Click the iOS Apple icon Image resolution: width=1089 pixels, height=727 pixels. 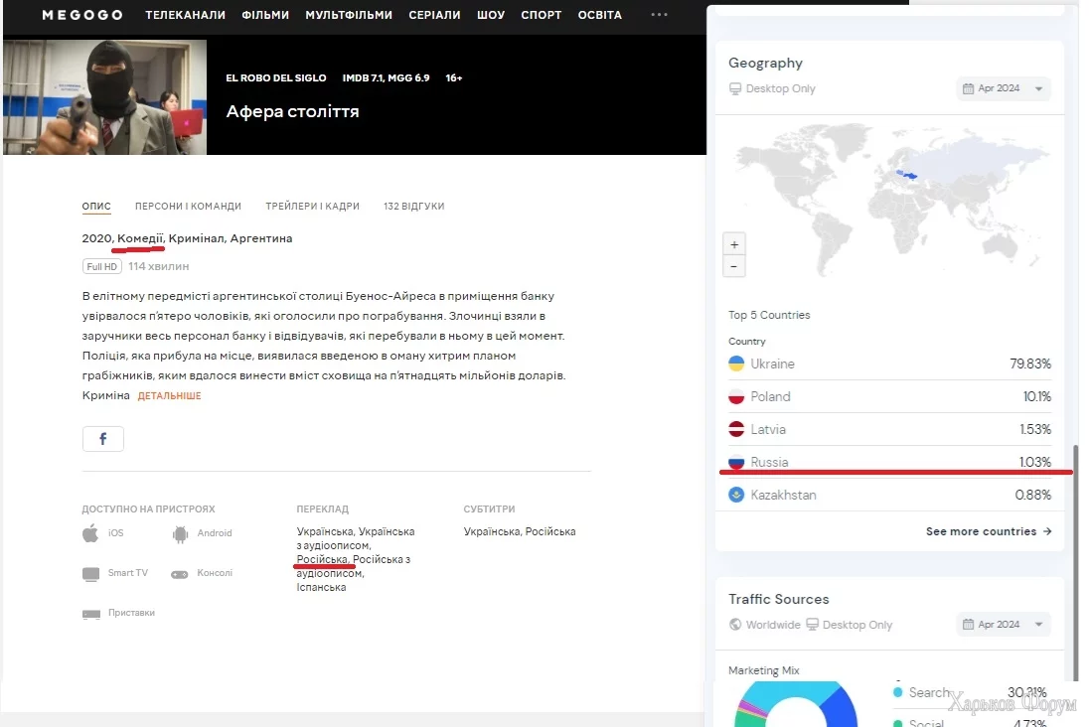90,533
